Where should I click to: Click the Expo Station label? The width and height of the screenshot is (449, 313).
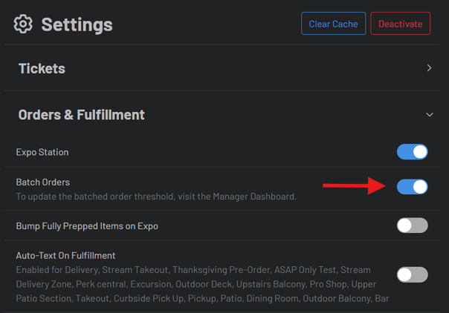[42, 152]
